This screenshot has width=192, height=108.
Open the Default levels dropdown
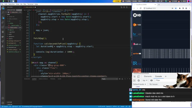pyautogui.click(x=139, y=84)
